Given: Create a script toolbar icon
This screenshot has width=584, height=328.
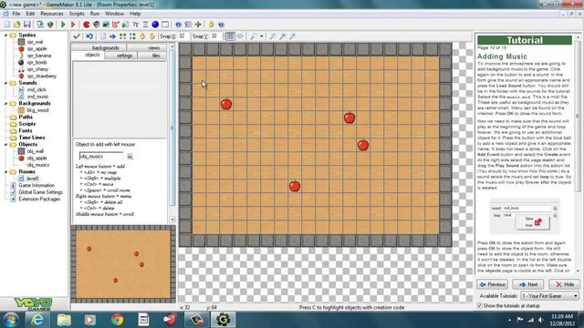Looking at the screenshot, I should tap(126, 25).
